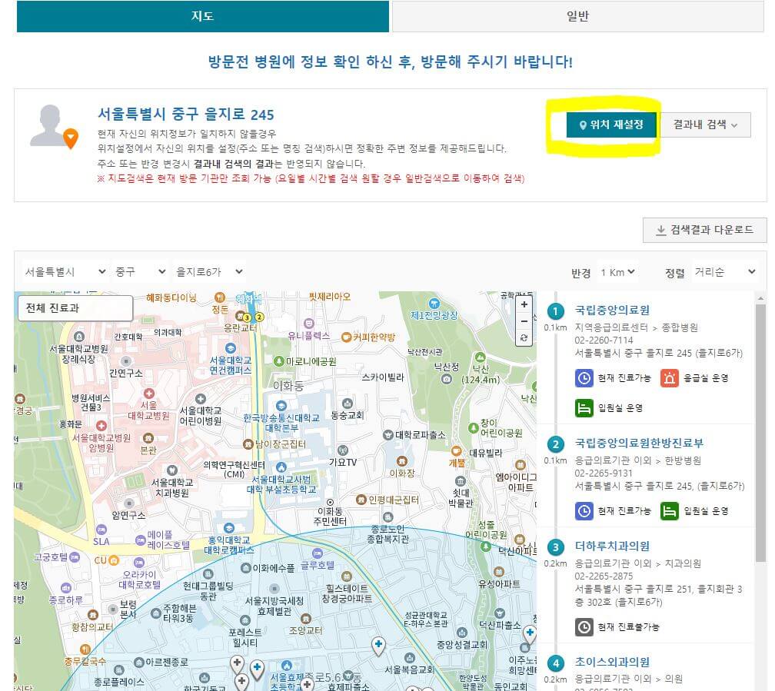Click 국립중앙의료원 입원실 운영 bed icon
This screenshot has height=691, width=775.
(584, 408)
